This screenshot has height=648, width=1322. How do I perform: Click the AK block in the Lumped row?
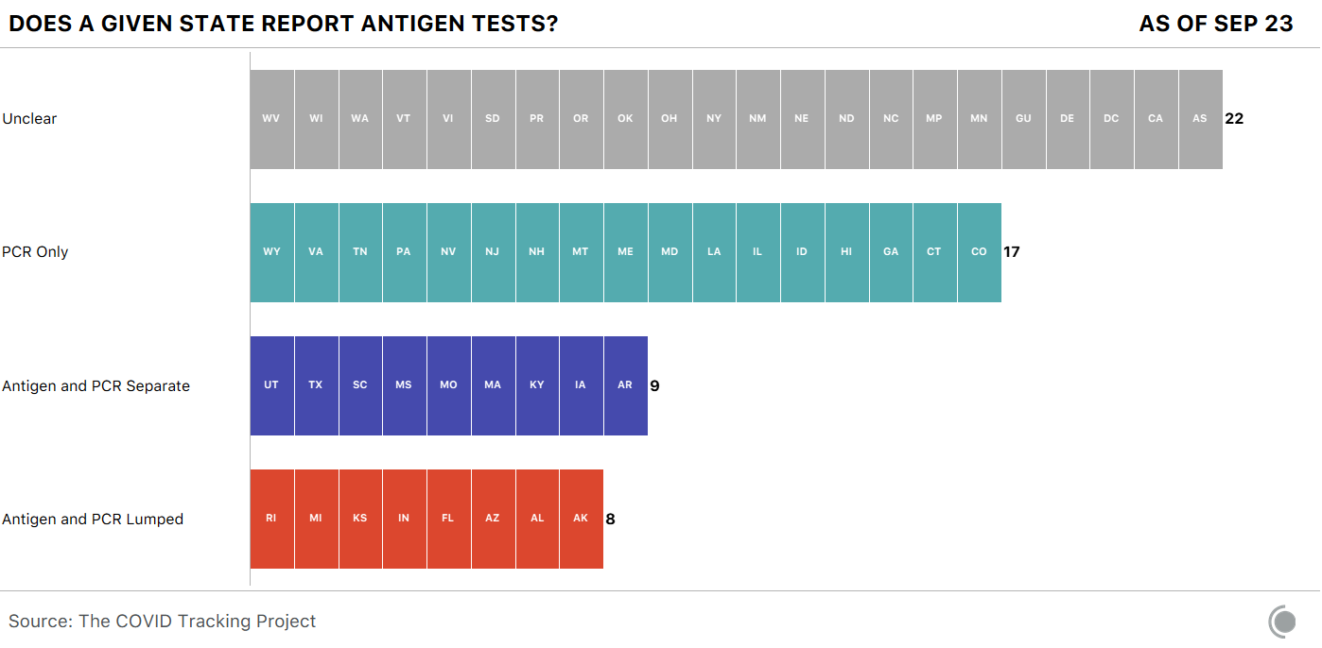click(x=581, y=519)
